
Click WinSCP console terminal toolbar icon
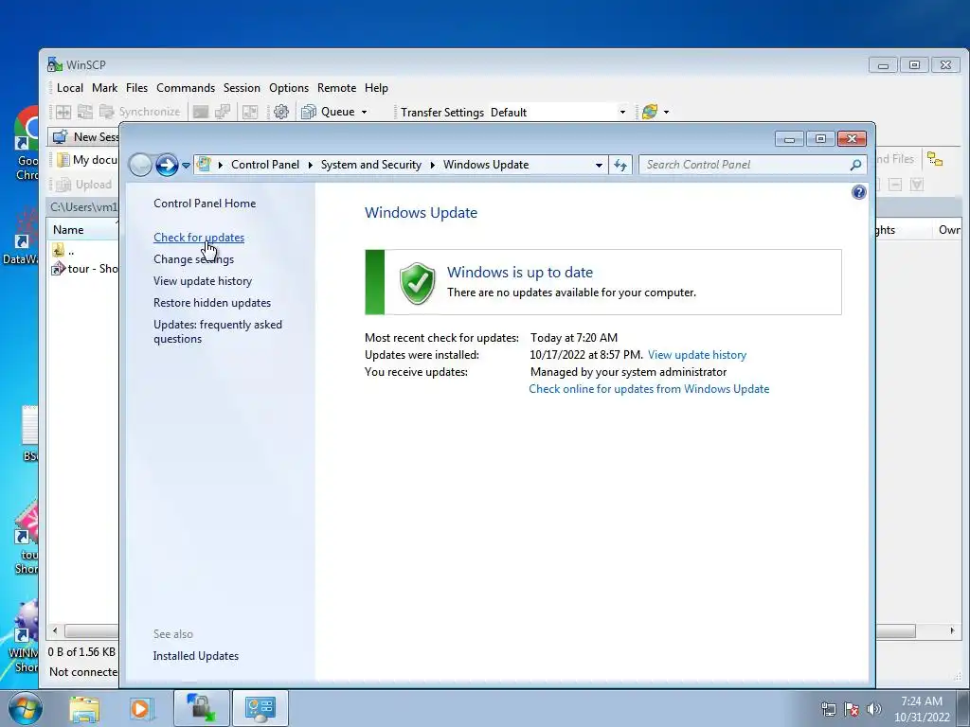click(201, 112)
